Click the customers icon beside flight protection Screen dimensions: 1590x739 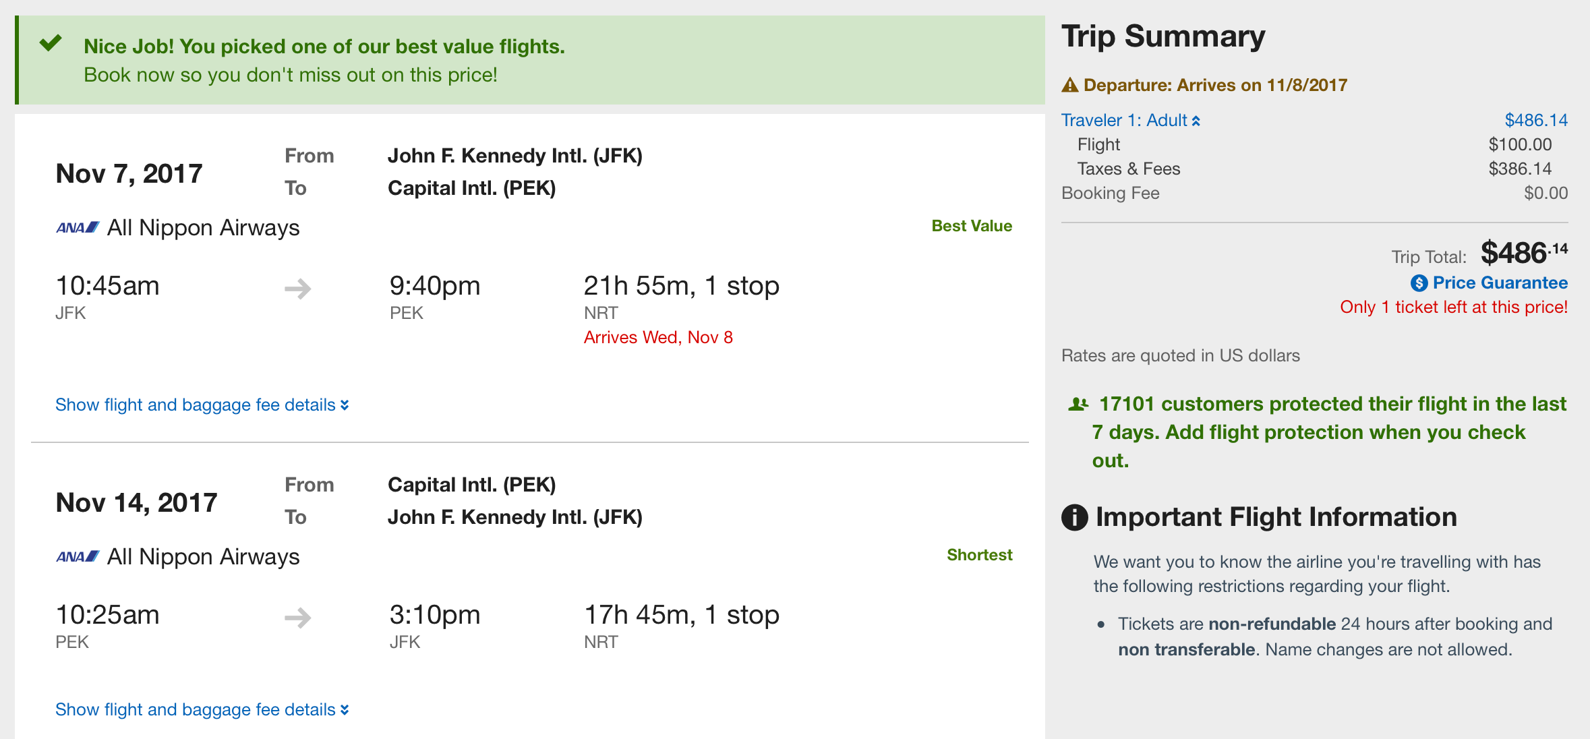(1078, 405)
